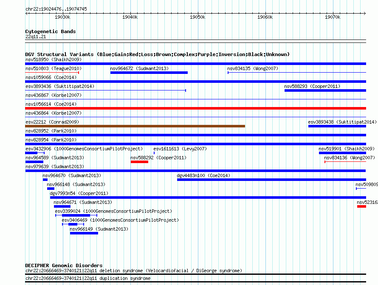Image resolution: width=378 pixels, height=285 pixels.
Task: Click the 22q11 deletion syndrome entry
Action: [134, 271]
